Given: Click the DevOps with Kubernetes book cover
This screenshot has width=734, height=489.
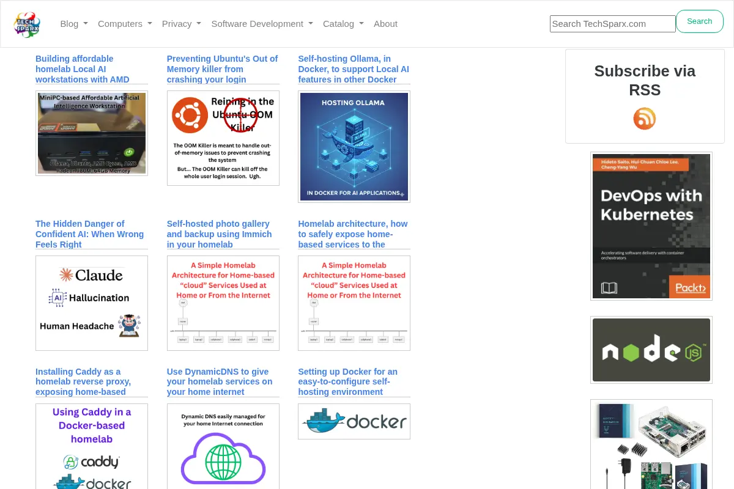Looking at the screenshot, I should pos(651,226).
